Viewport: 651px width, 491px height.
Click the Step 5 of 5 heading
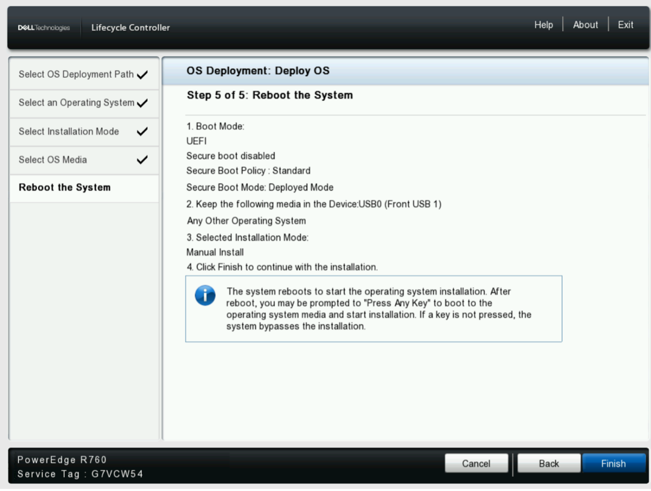pyautogui.click(x=270, y=95)
